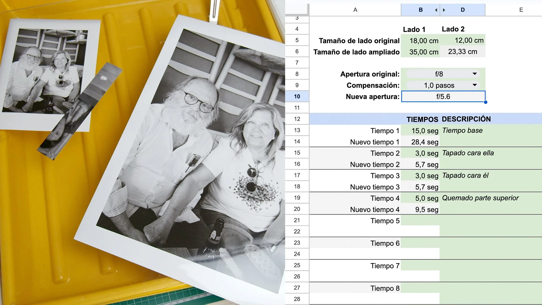Select the 9,5 seg Nuevo tiempo 4 cell
Screen dimensions: 542x305
[x=420, y=210]
